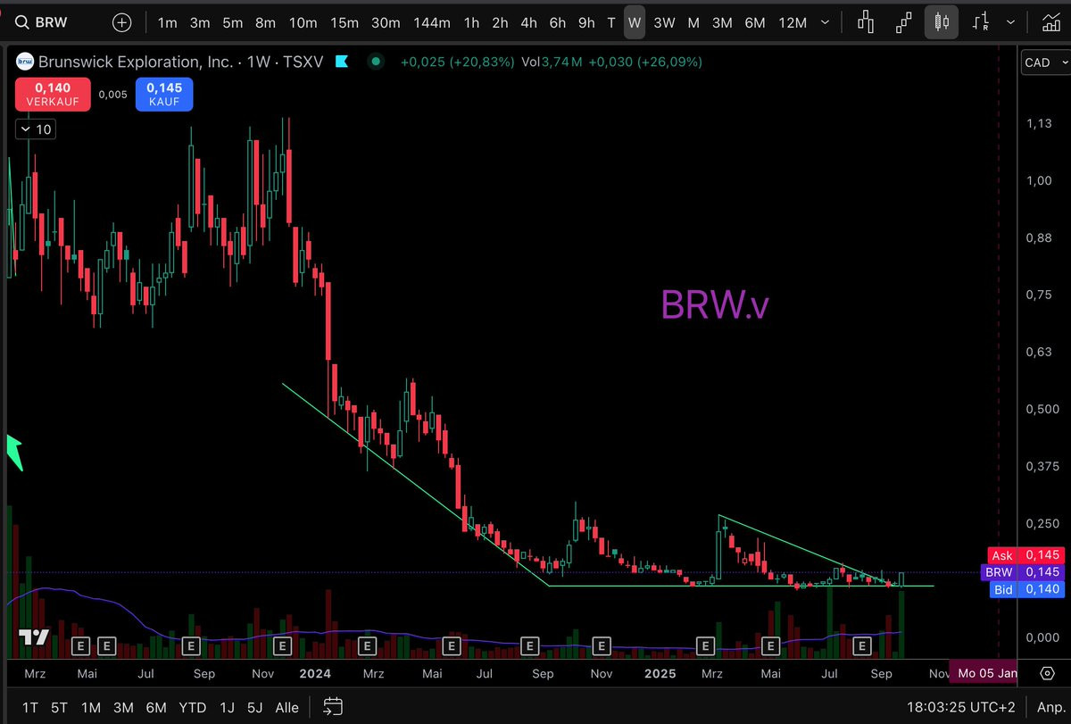The height and width of the screenshot is (724, 1071).
Task: Select the 9h interval
Action: click(586, 22)
